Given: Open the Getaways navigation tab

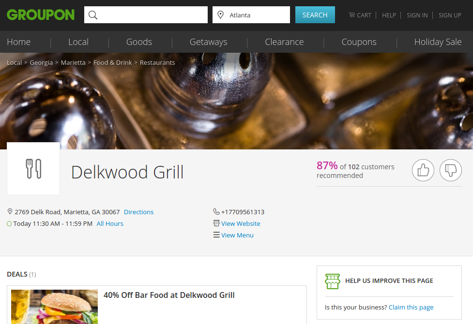Looking at the screenshot, I should tap(209, 42).
